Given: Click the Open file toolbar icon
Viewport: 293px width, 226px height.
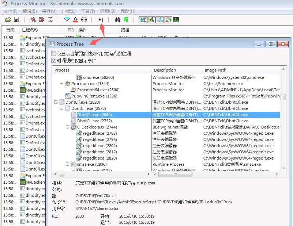Looking at the screenshot, I should (8, 19).
